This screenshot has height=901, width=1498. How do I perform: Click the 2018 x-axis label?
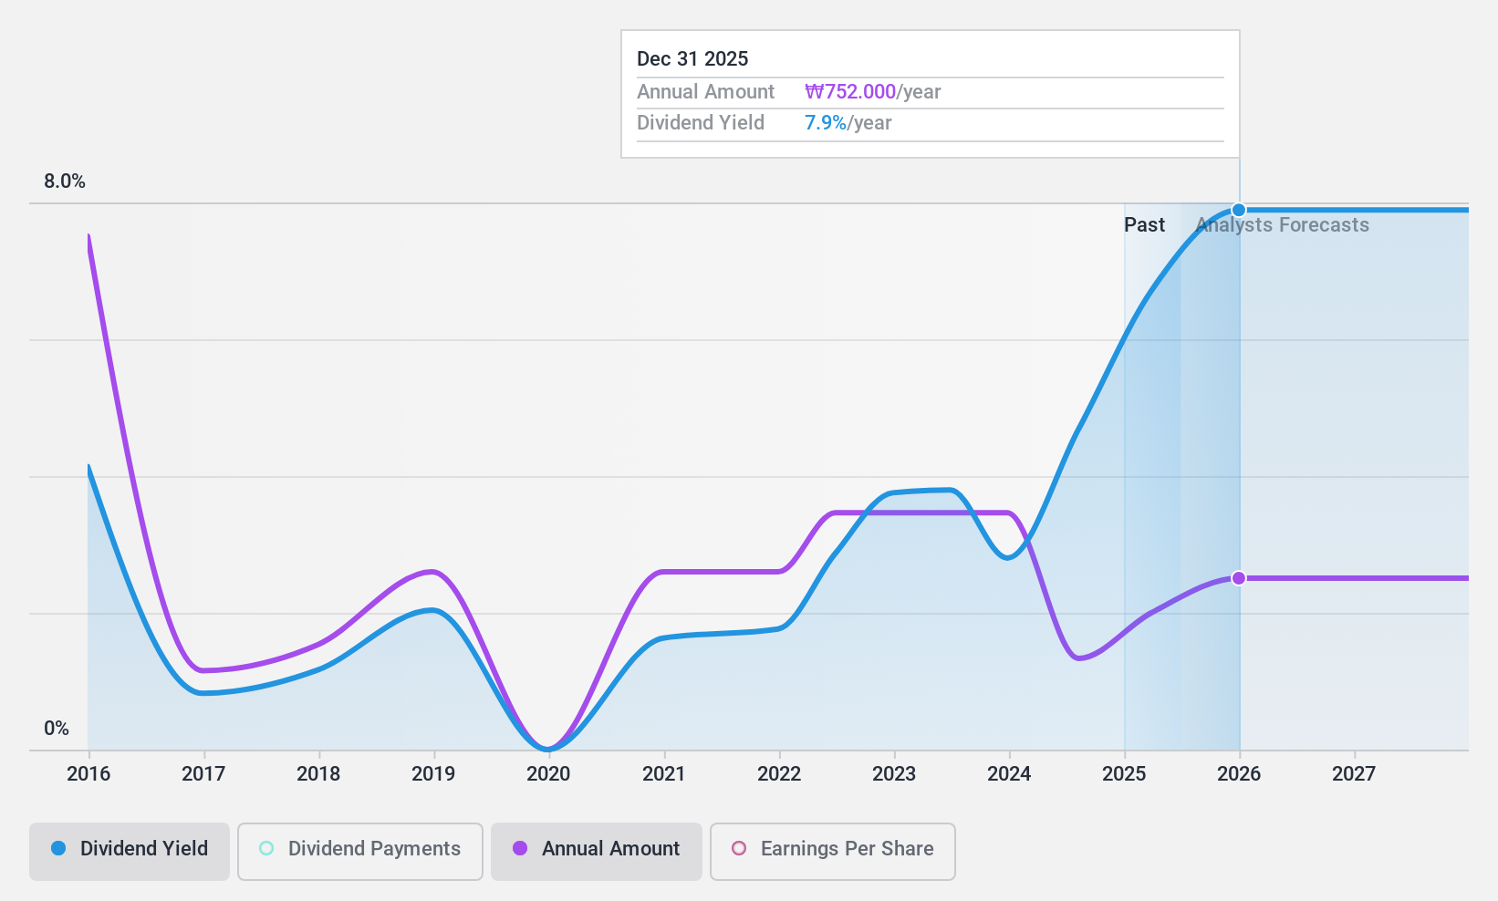pos(318,774)
